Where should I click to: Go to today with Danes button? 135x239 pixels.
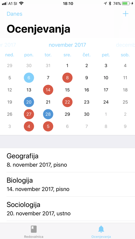[14, 14]
